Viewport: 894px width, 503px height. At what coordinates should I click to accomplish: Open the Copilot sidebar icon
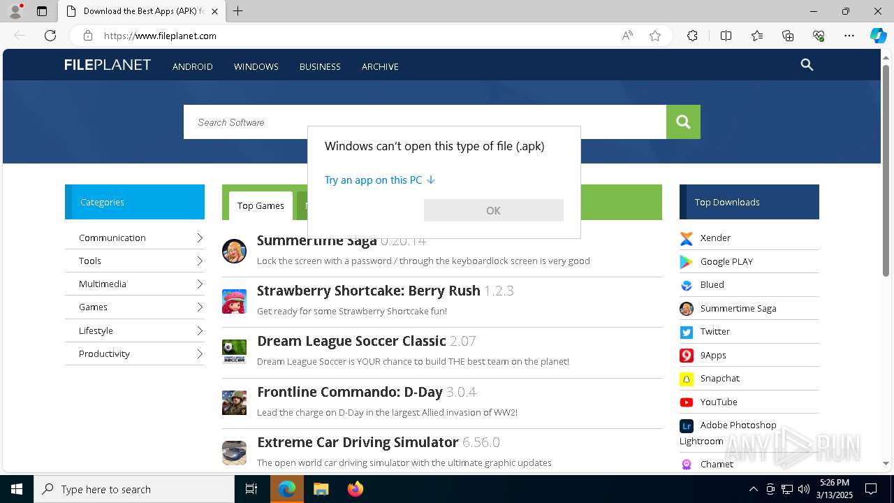pos(878,36)
